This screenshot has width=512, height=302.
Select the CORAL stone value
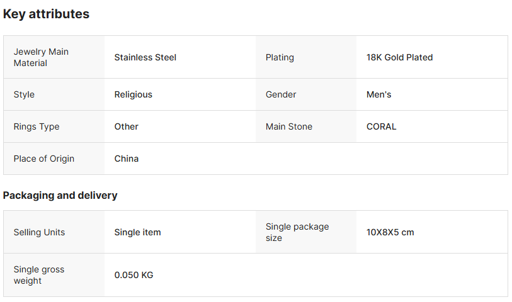(x=381, y=126)
